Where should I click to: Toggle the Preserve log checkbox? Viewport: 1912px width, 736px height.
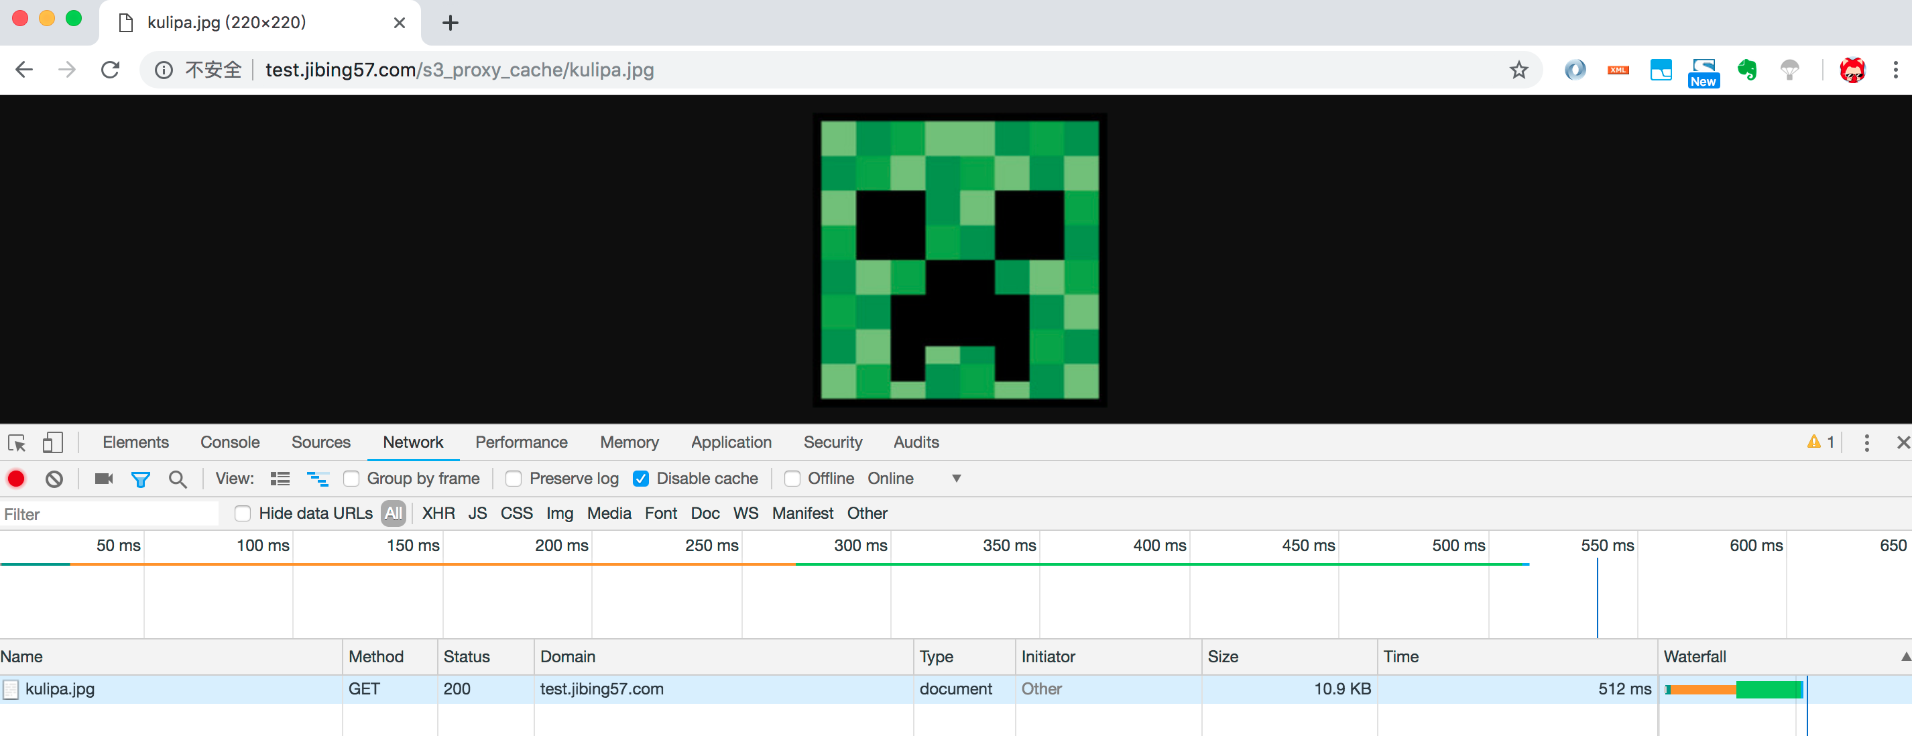[512, 479]
